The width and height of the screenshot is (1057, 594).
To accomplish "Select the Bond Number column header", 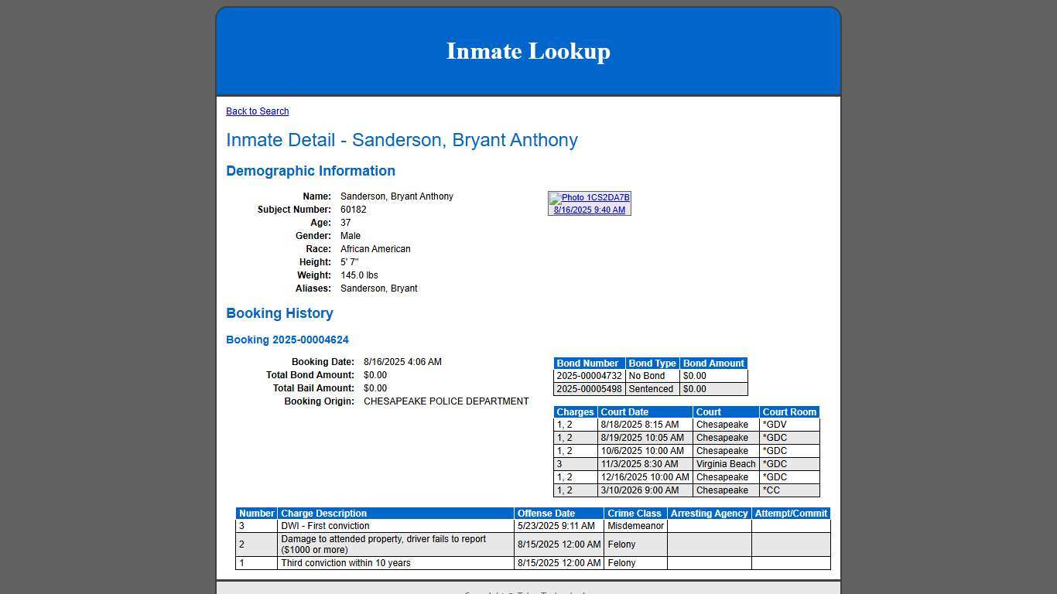I will click(x=588, y=363).
